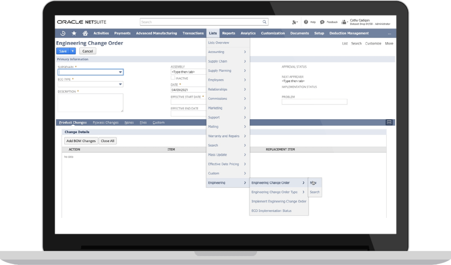Open the ECO Type dropdown
This screenshot has width=451, height=265.
coord(91,84)
